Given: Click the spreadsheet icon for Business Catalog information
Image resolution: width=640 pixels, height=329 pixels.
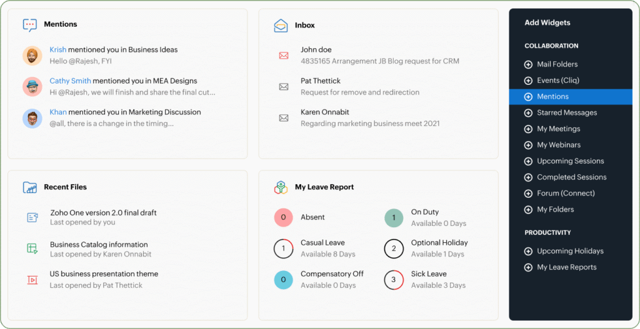Looking at the screenshot, I should (x=32, y=248).
